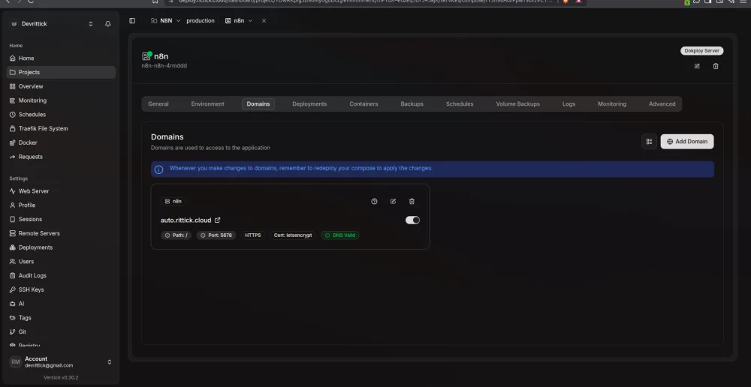The width and height of the screenshot is (751, 387).
Task: Delete the auto.rittick.cloud domain
Action: pos(412,202)
